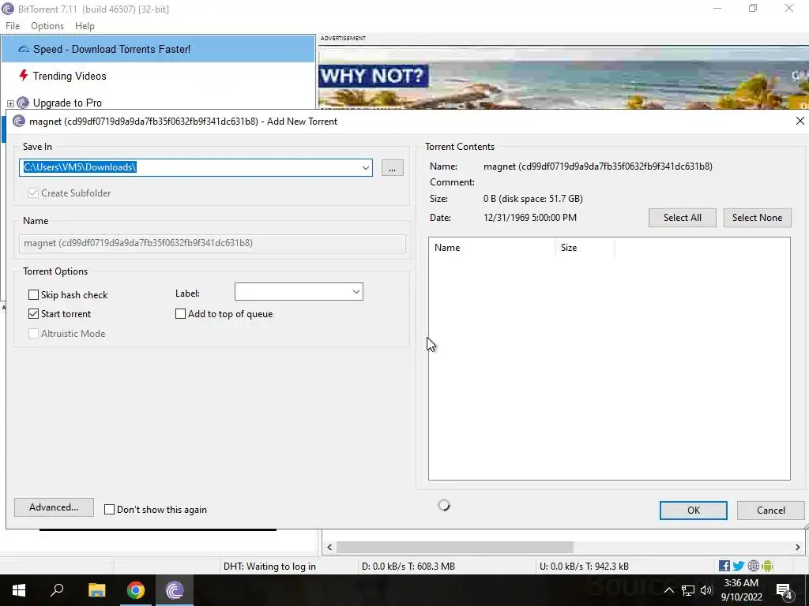Launch Chrome from taskbar
The image size is (809, 606).
(x=136, y=590)
